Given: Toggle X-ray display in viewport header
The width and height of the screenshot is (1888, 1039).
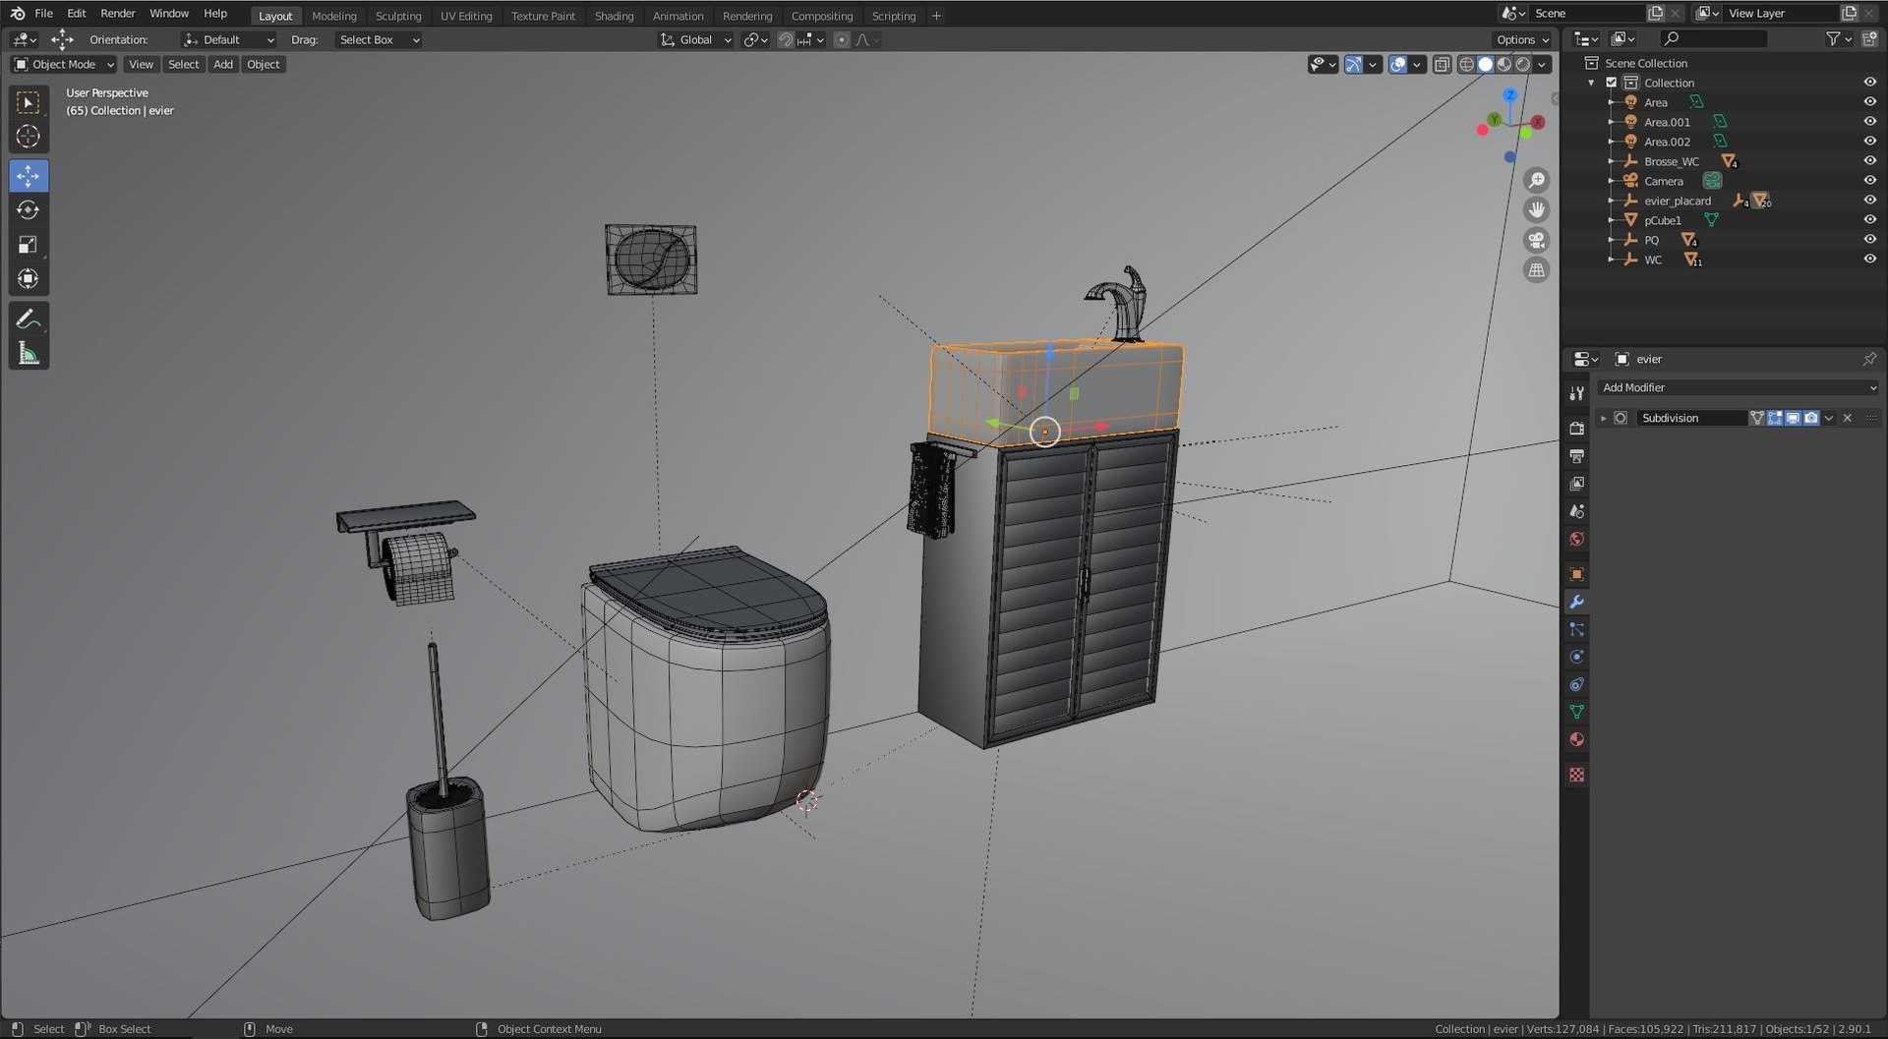Looking at the screenshot, I should tap(1442, 65).
